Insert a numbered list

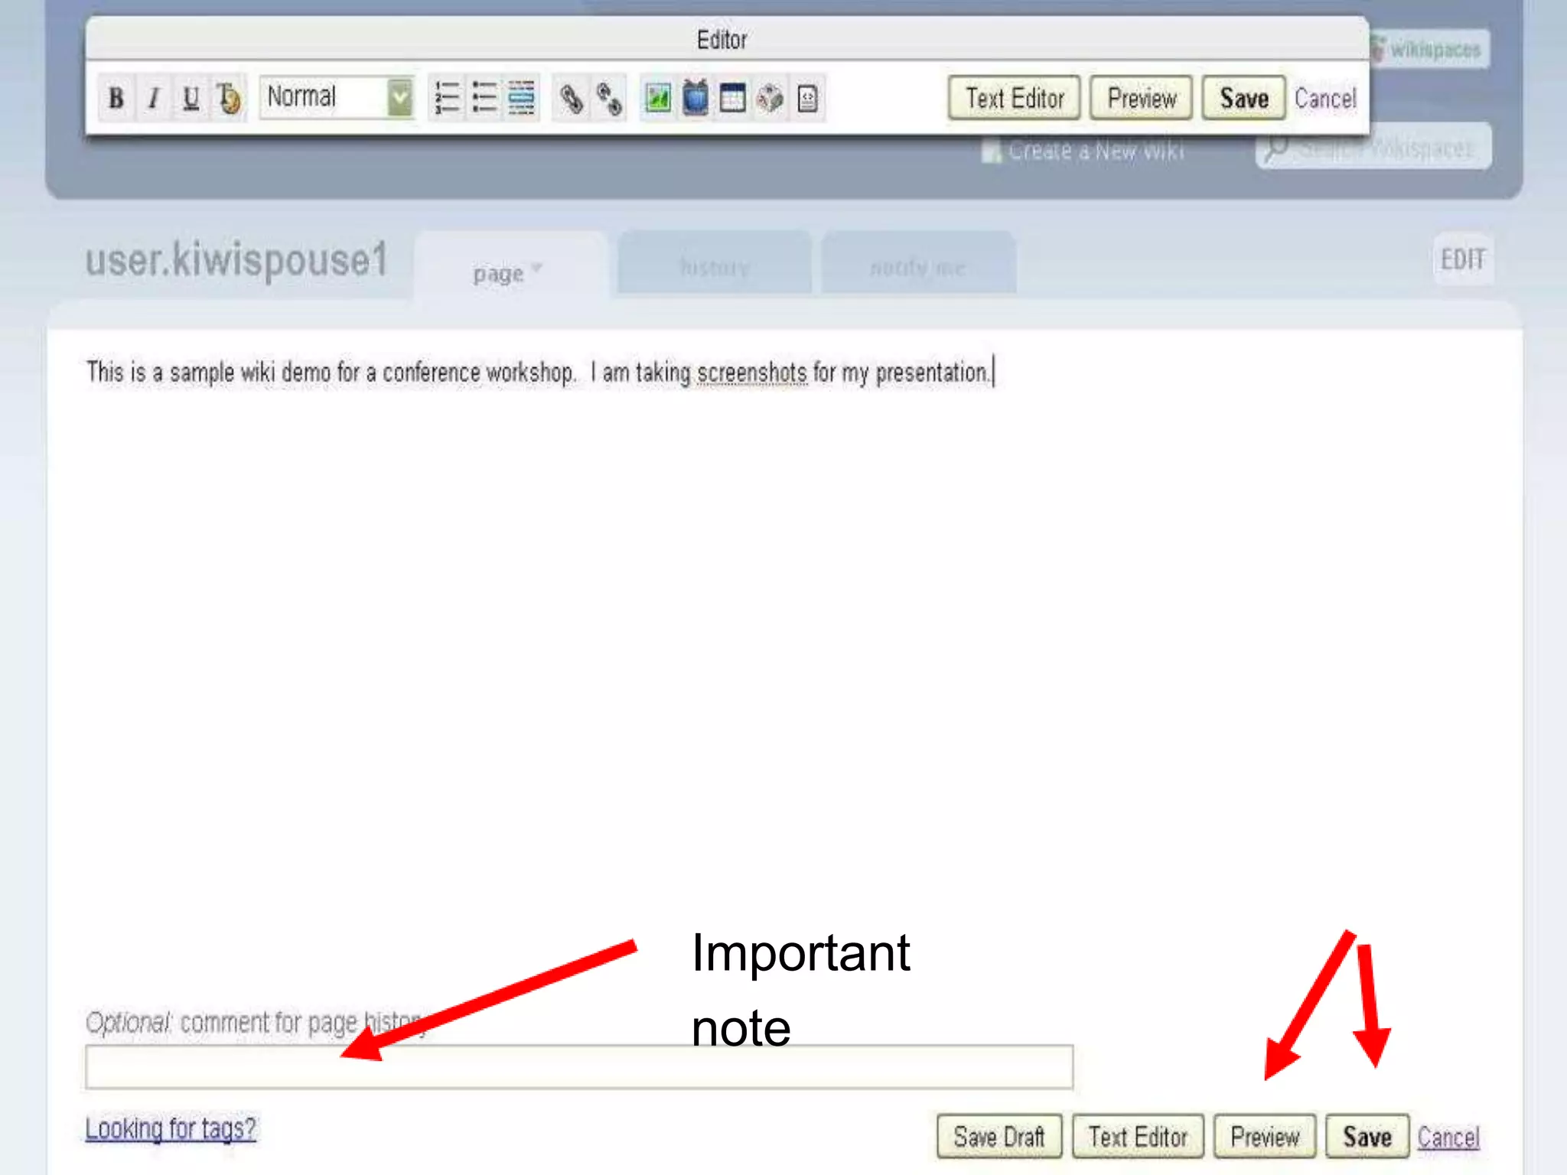447,98
